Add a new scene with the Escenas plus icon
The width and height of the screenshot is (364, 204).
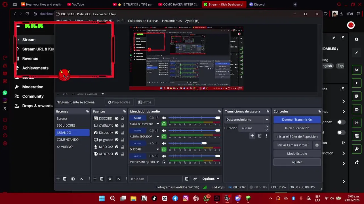click(x=58, y=179)
